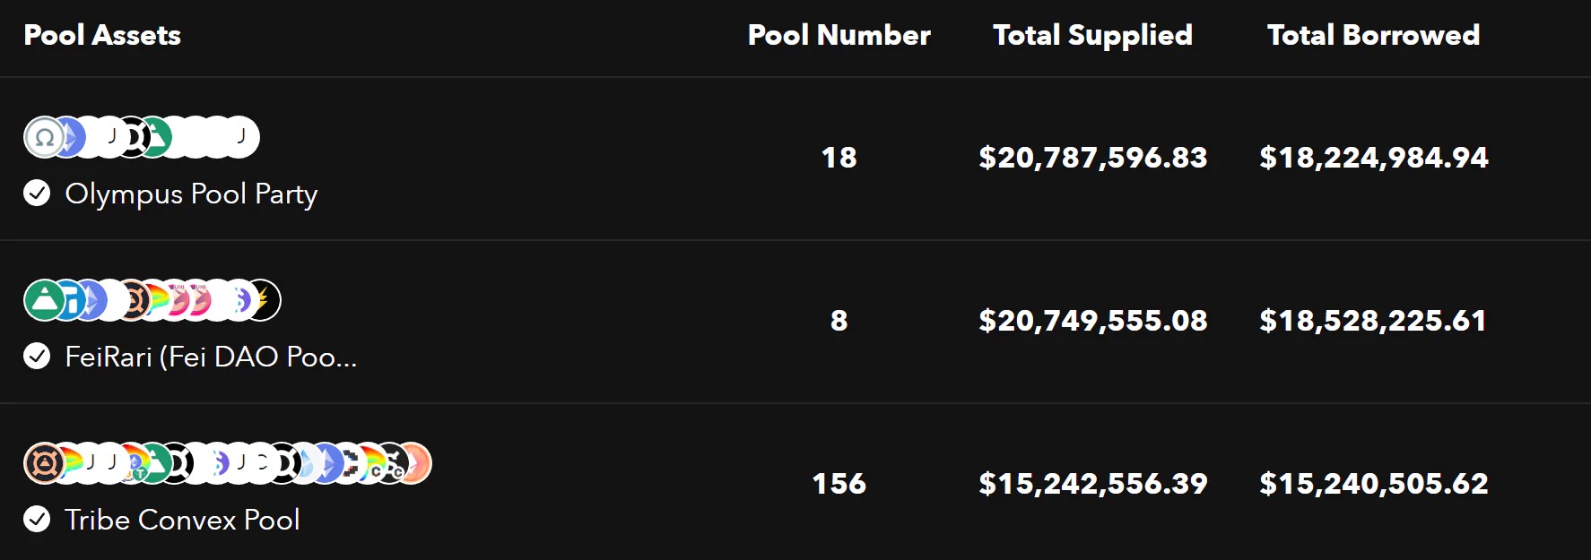Click verified checkmark beside FeiRari pool
Screen dimensions: 1591x560
click(x=37, y=356)
